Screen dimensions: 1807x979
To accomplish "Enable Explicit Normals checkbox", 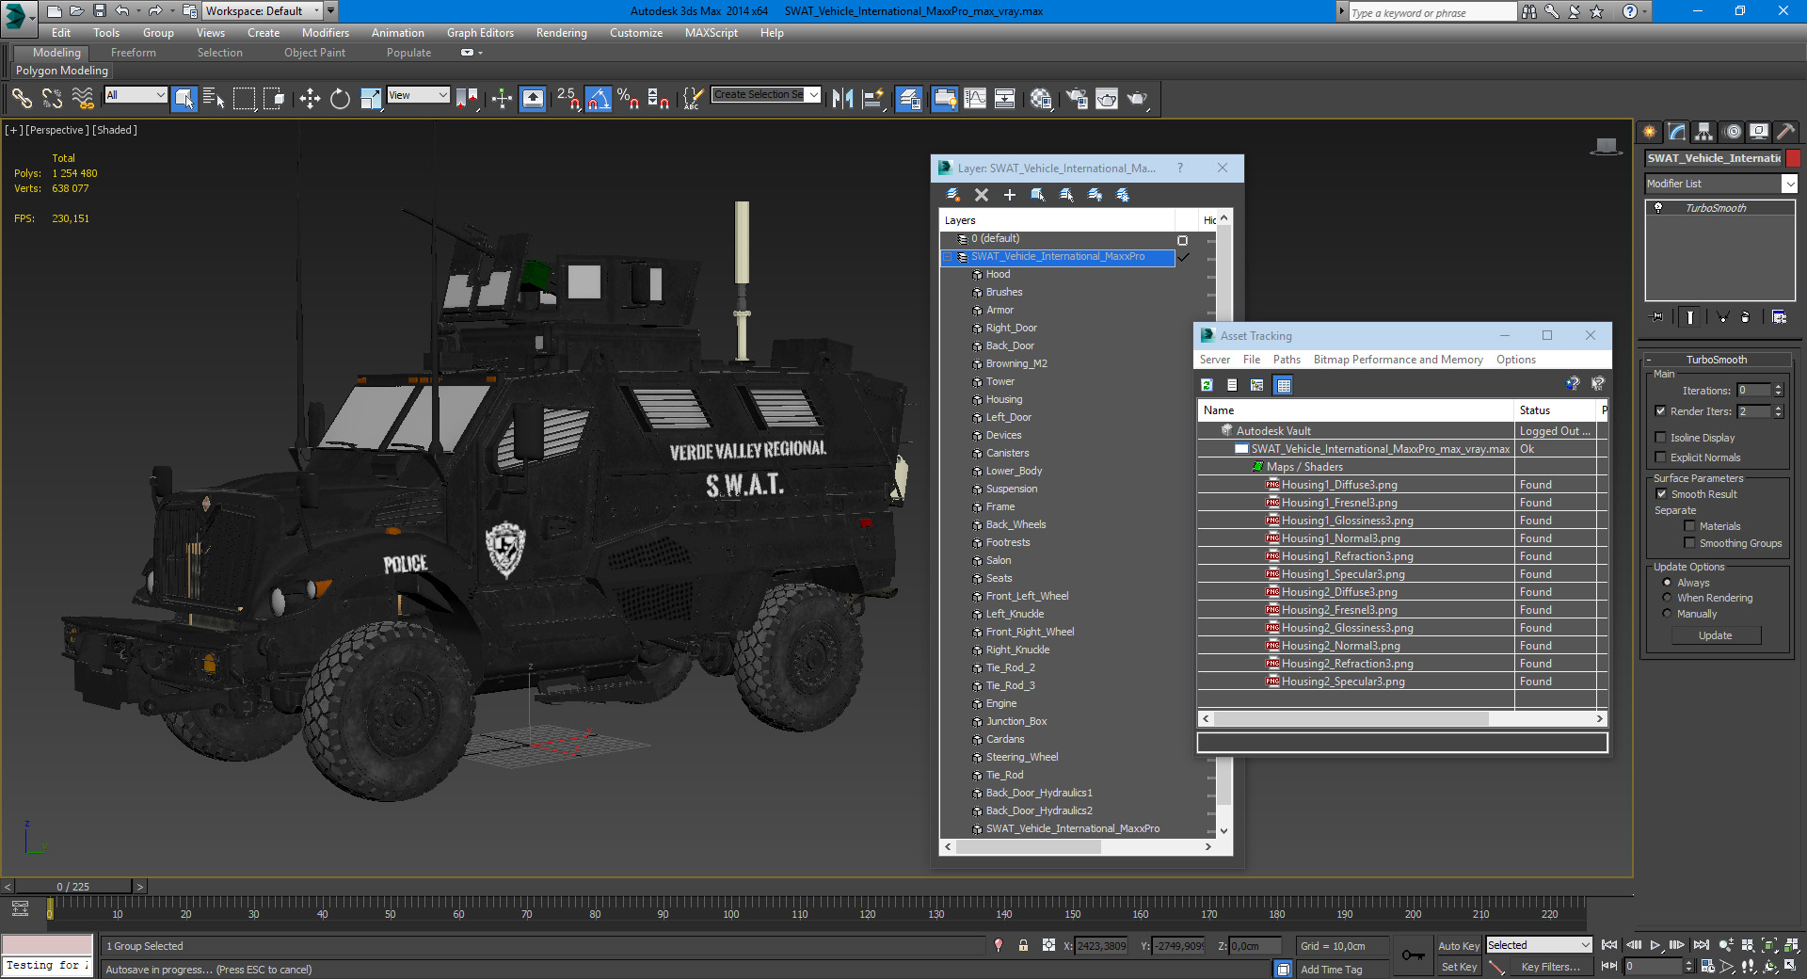I will tap(1661, 457).
